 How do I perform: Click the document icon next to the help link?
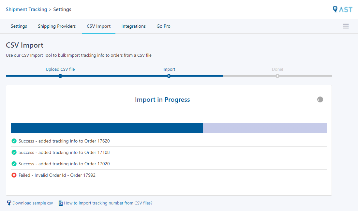pyautogui.click(x=60, y=203)
